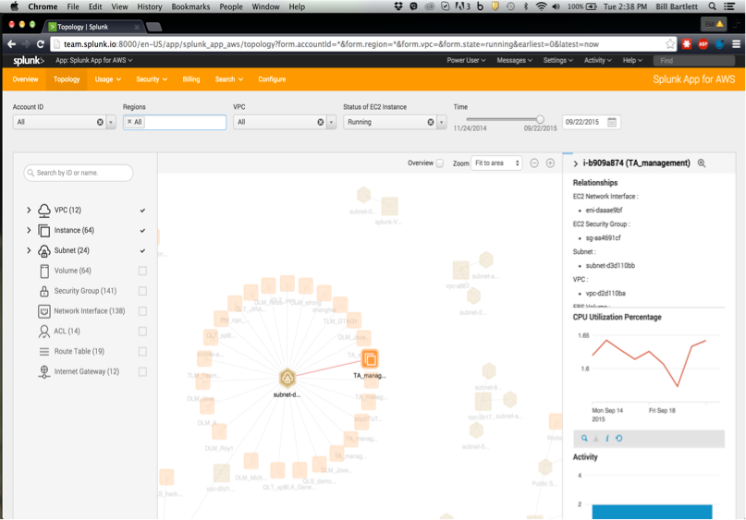This screenshot has width=746, height=520.
Task: Click the VPC cloud icon in sidebar
Action: pyautogui.click(x=43, y=210)
